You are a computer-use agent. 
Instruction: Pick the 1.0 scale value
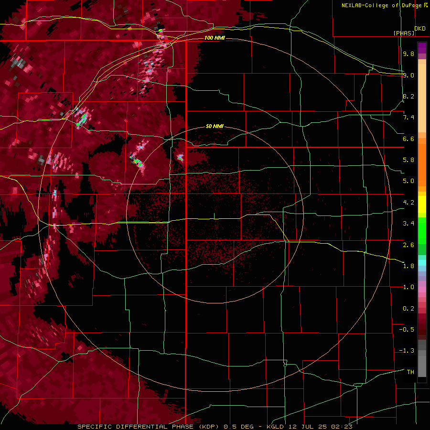point(408,287)
